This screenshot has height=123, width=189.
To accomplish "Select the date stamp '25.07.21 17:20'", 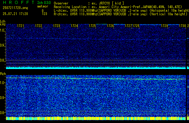I will click(x=15, y=14).
